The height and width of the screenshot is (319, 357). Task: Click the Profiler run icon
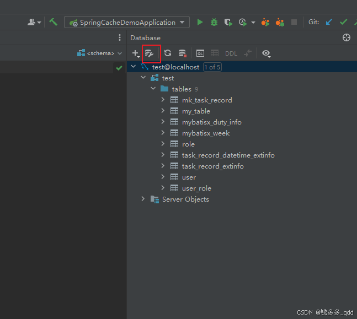[243, 22]
